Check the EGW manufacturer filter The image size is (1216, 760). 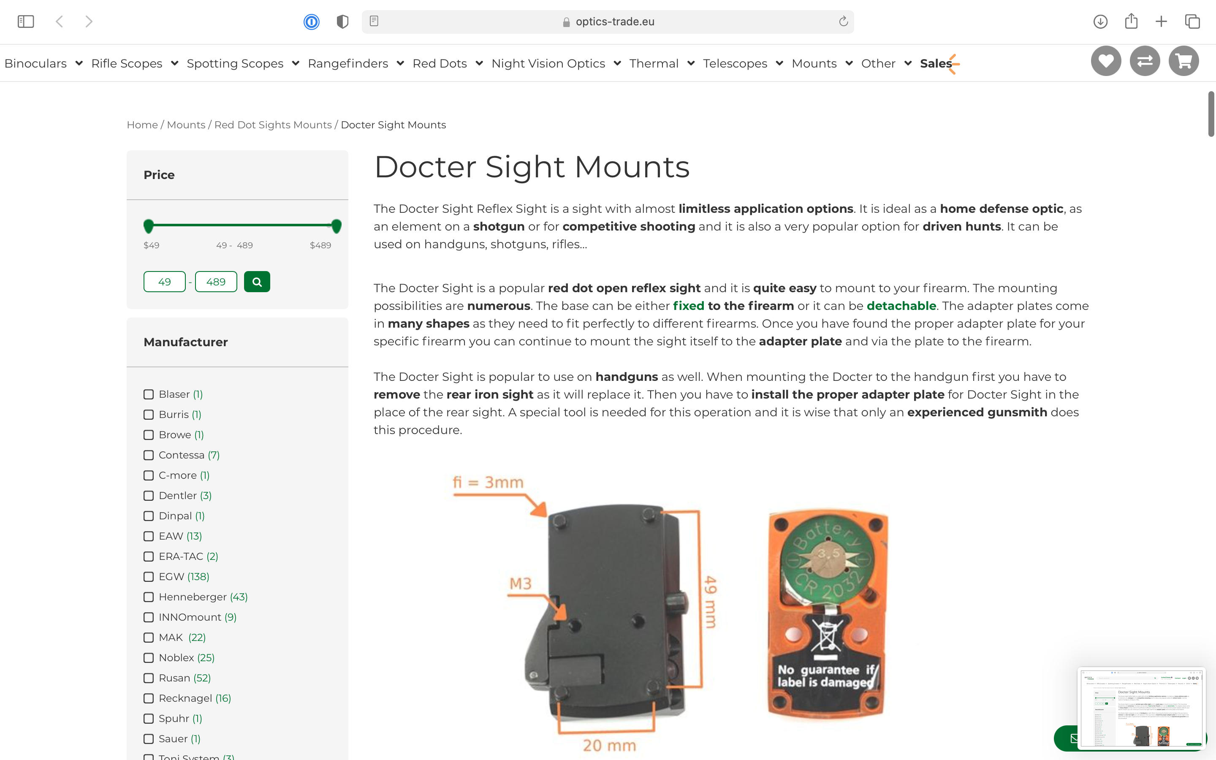149,577
